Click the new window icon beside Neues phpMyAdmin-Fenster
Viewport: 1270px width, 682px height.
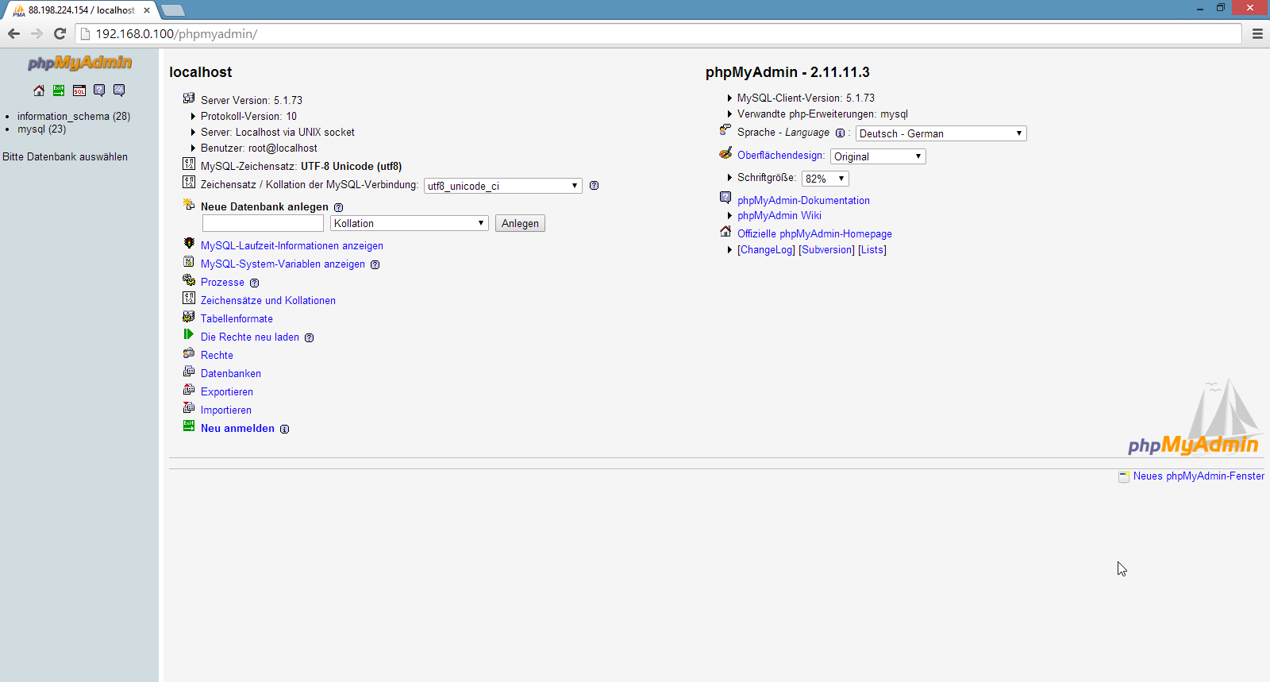[1124, 476]
